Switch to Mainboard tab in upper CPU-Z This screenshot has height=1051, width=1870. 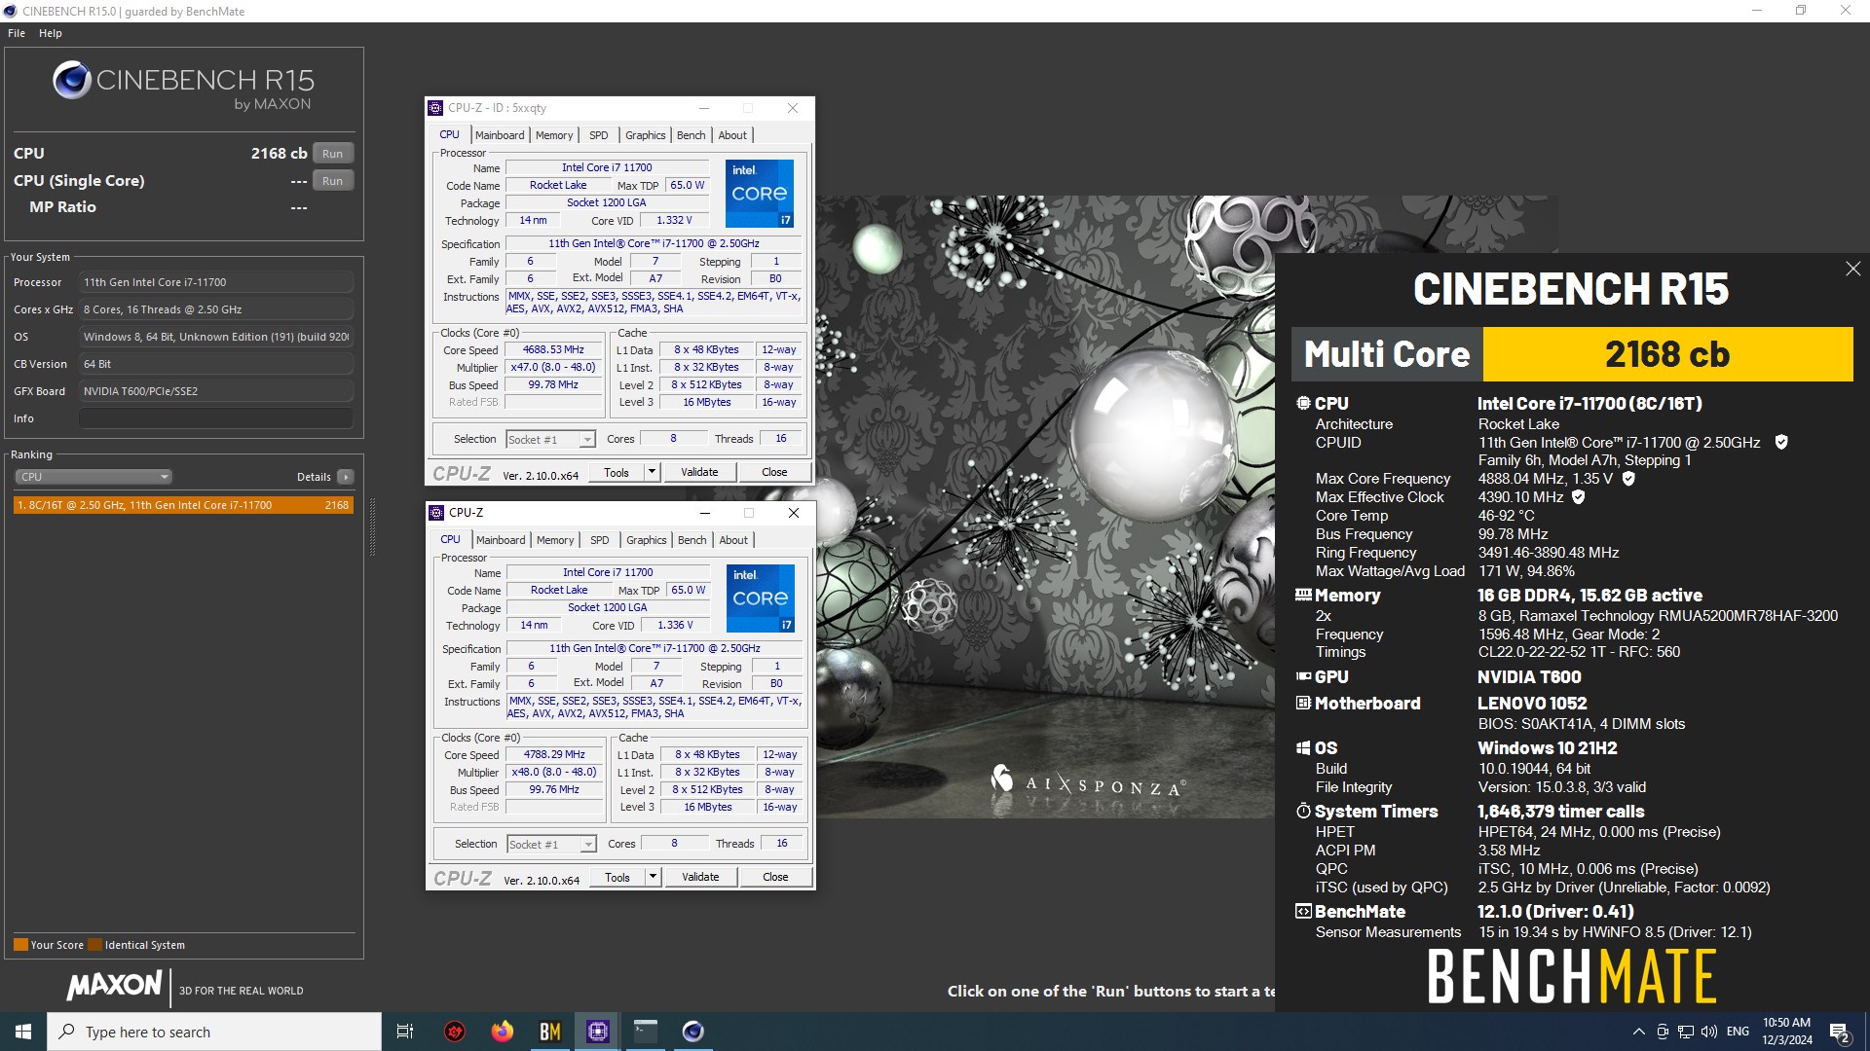500,135
